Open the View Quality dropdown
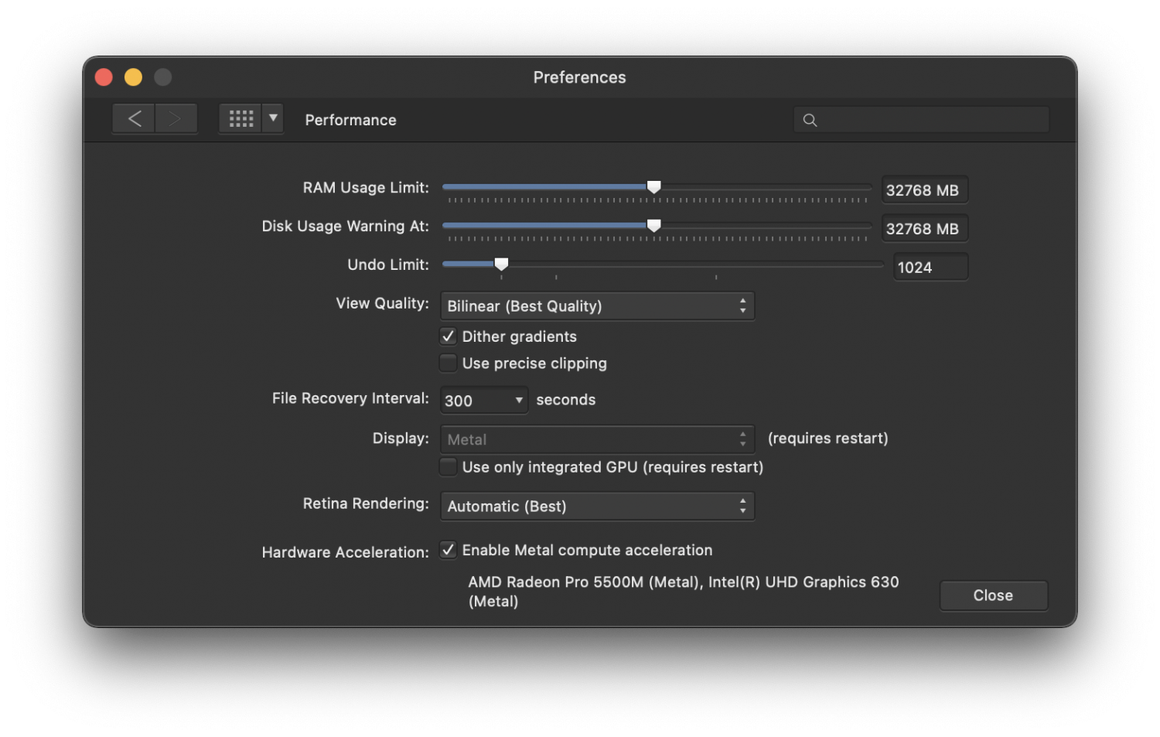This screenshot has height=737, width=1160. click(595, 305)
